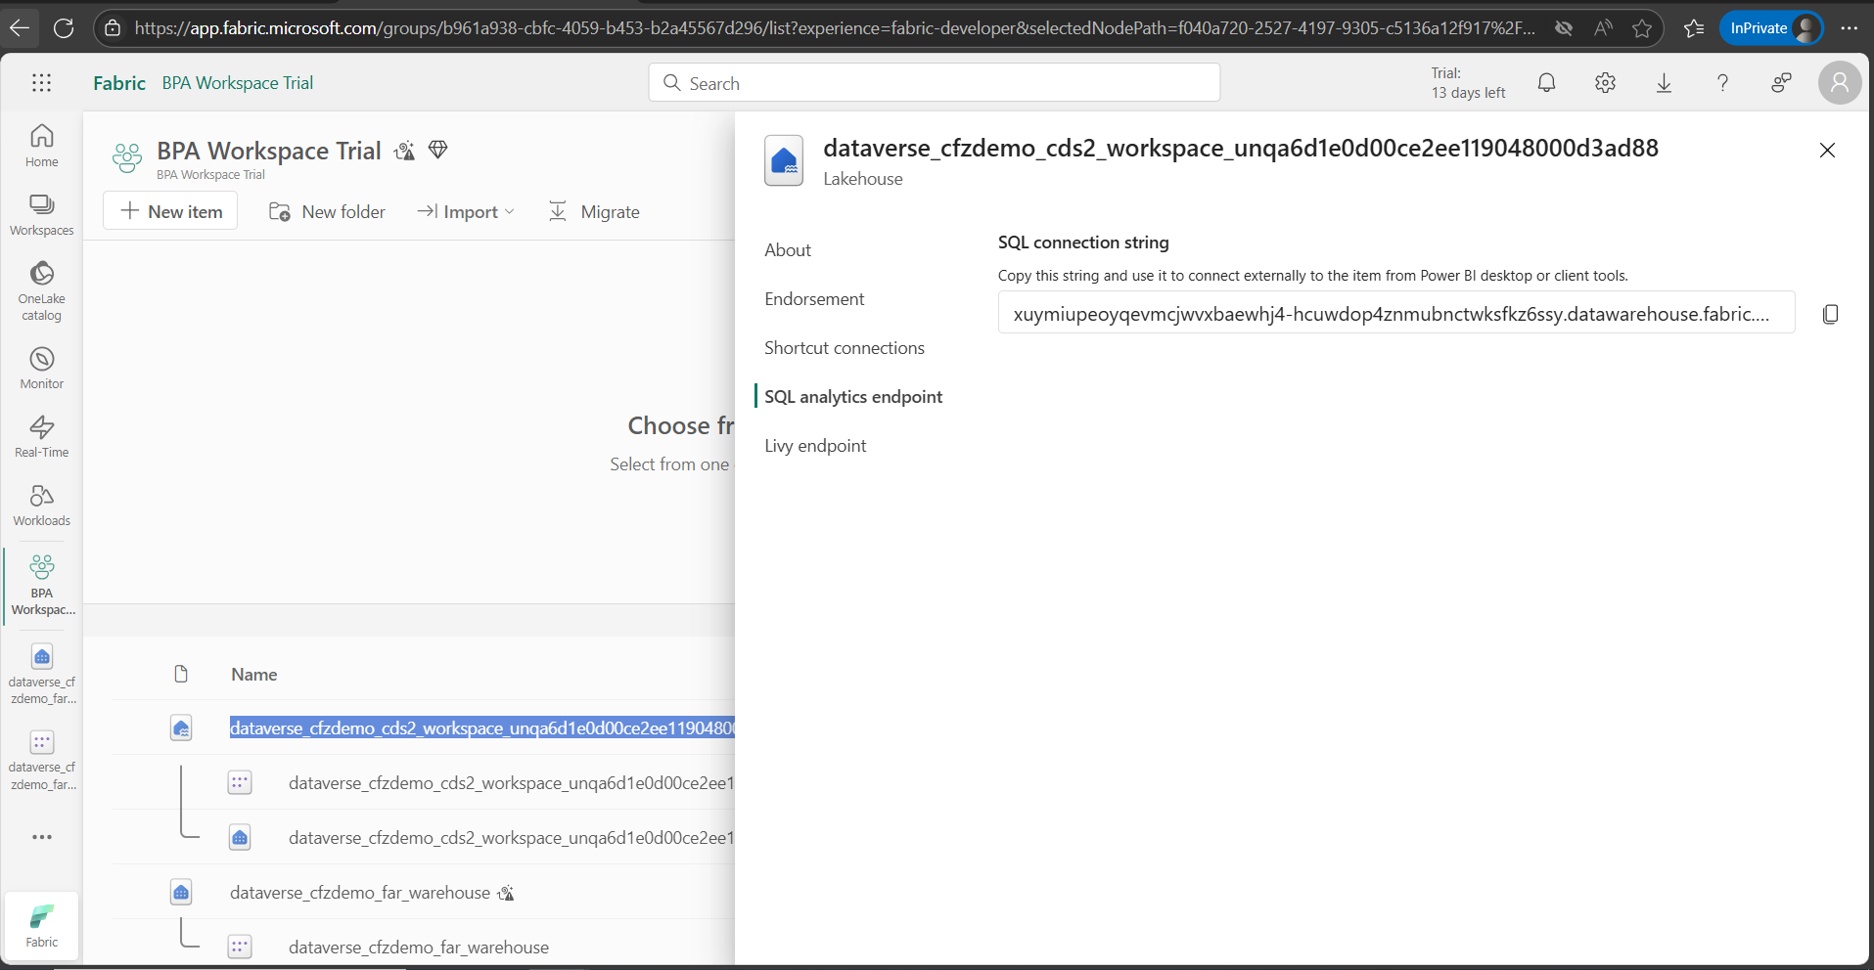This screenshot has width=1874, height=970.
Task: Open the notifications bell
Action: pyautogui.click(x=1546, y=83)
